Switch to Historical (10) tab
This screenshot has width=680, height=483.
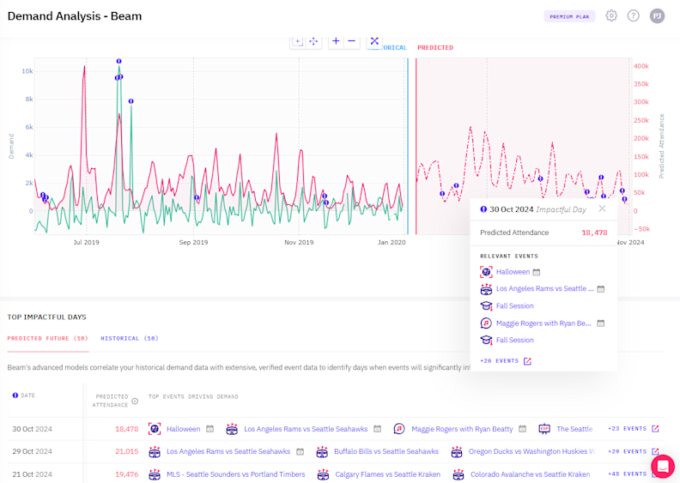(129, 338)
